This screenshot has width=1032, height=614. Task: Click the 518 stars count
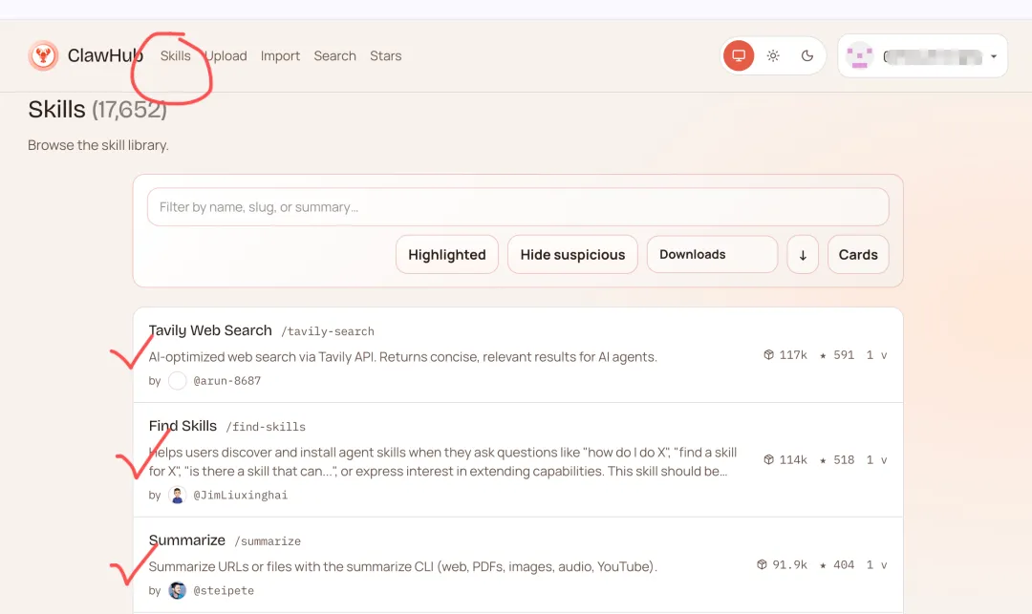(844, 459)
